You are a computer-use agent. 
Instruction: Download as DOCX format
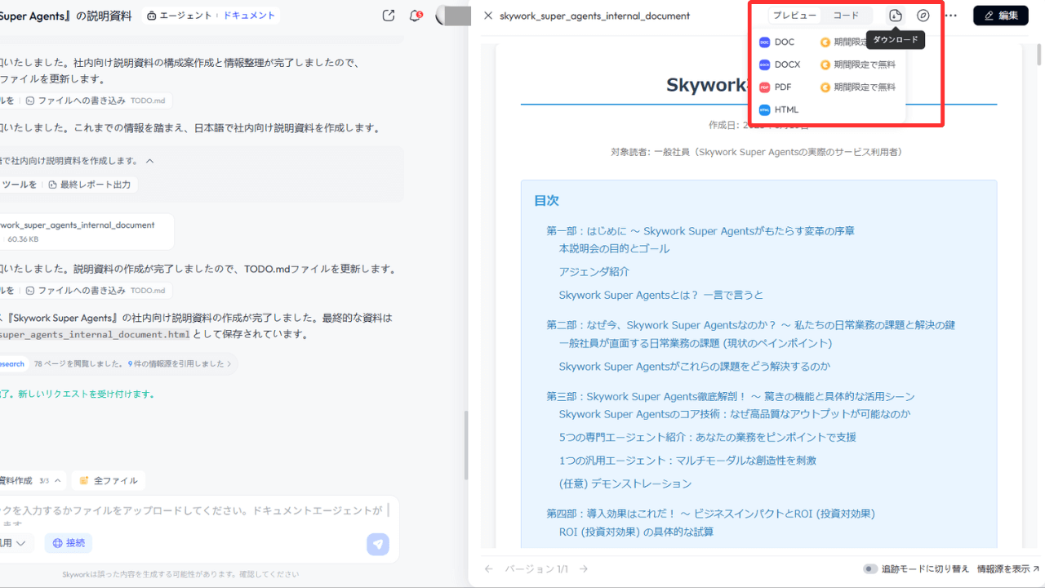780,65
